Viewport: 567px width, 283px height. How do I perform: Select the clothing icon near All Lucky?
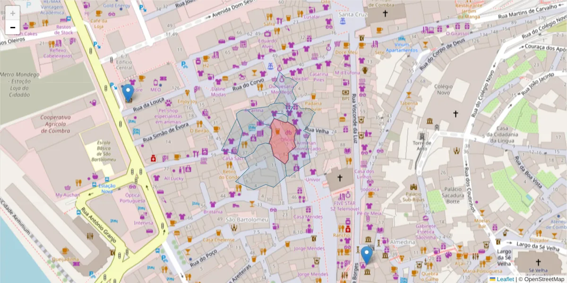156,178
